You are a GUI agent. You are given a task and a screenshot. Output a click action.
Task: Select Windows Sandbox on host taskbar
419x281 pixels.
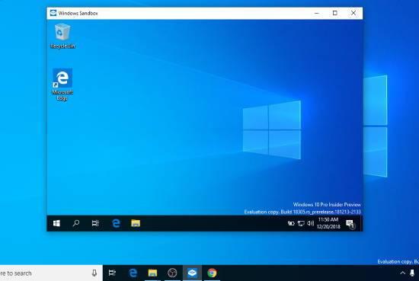click(192, 273)
